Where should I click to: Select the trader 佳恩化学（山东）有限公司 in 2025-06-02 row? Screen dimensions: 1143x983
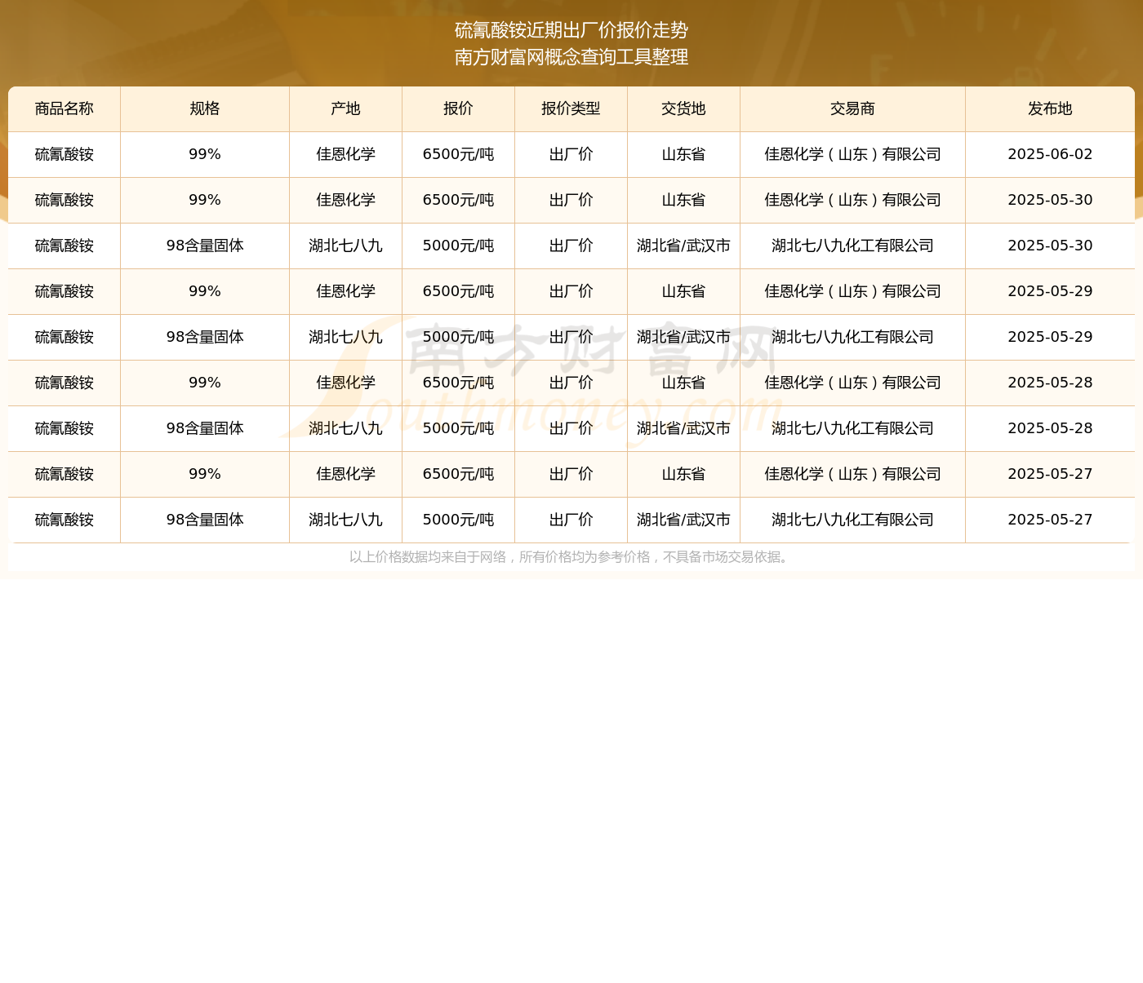click(x=852, y=154)
